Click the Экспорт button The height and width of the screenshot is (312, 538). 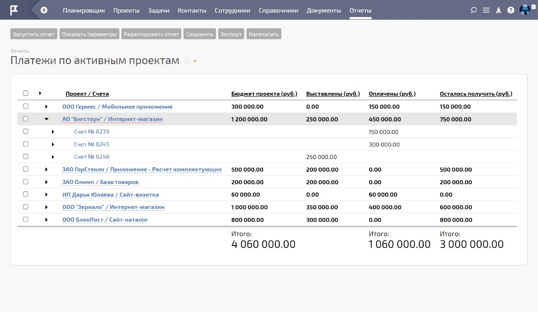pos(231,34)
